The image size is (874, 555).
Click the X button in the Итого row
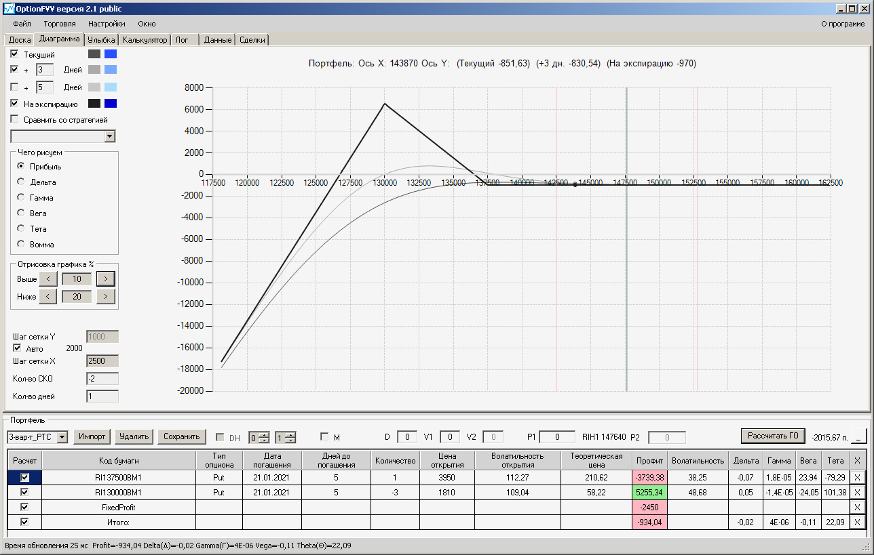[x=856, y=522]
